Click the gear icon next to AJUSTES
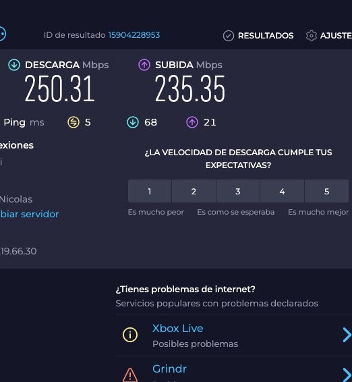Viewport: 352px width, 382px height. (x=312, y=36)
